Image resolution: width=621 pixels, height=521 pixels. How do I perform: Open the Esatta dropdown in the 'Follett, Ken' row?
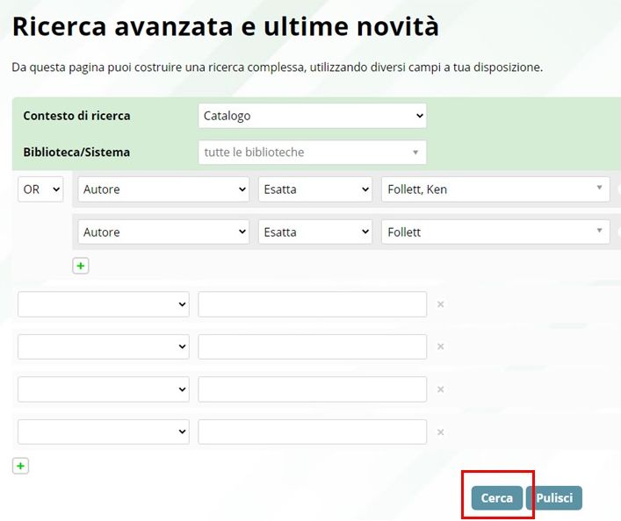(315, 189)
